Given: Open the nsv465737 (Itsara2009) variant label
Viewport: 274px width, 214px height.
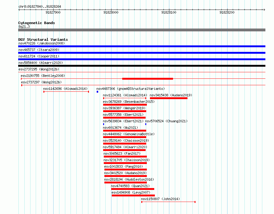Looking at the screenshot, I should point(39,50).
